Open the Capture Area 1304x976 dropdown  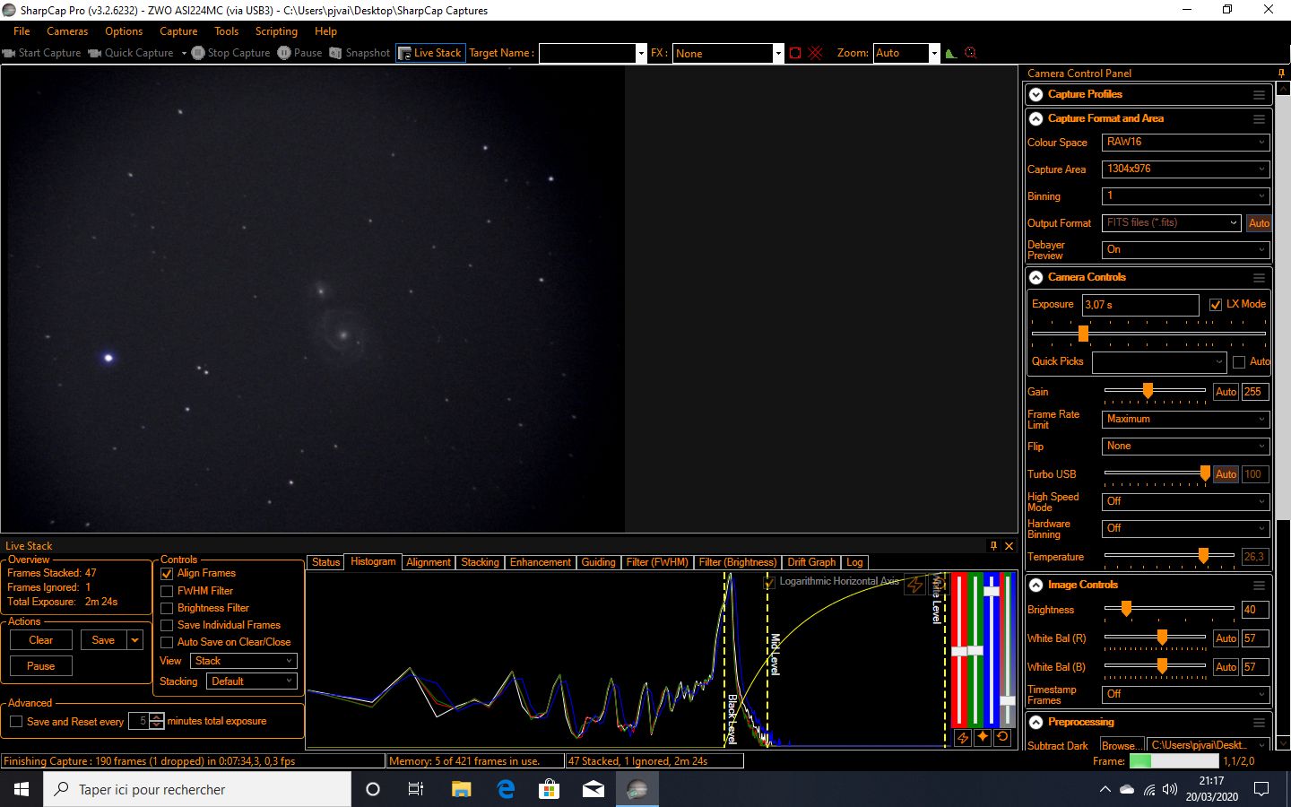coord(1185,169)
